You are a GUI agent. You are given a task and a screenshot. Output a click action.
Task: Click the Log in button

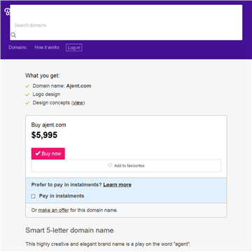pos(74,48)
